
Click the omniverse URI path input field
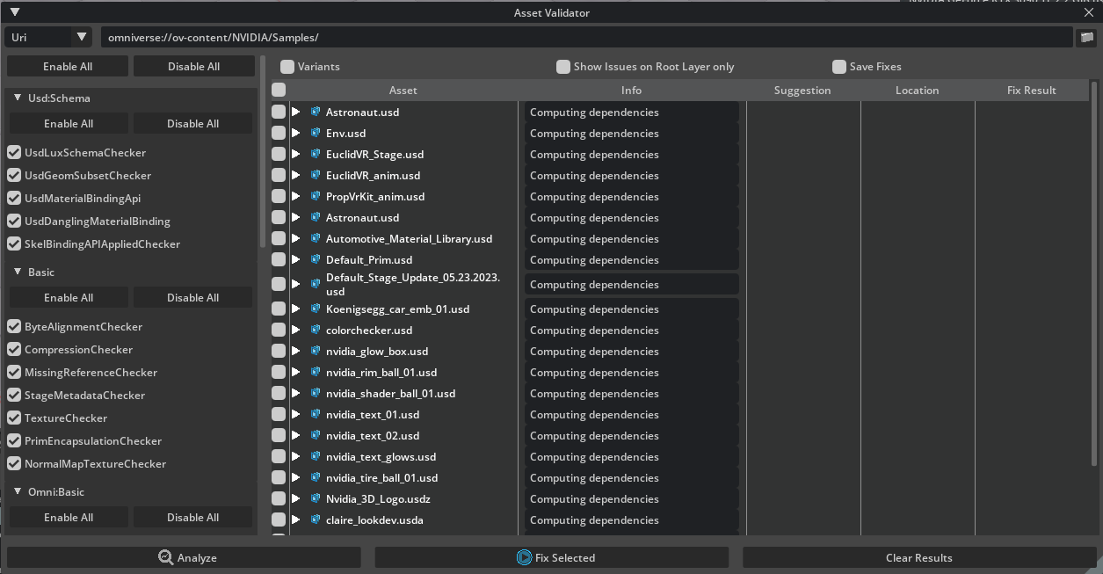click(x=585, y=37)
